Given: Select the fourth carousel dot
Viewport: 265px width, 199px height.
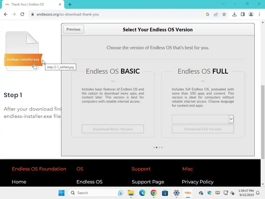Looking at the screenshot, I should pyautogui.click(x=162, y=147).
